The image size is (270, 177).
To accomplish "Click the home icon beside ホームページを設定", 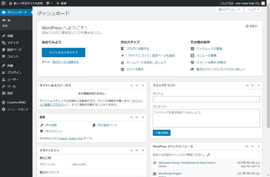I will point(122,62).
